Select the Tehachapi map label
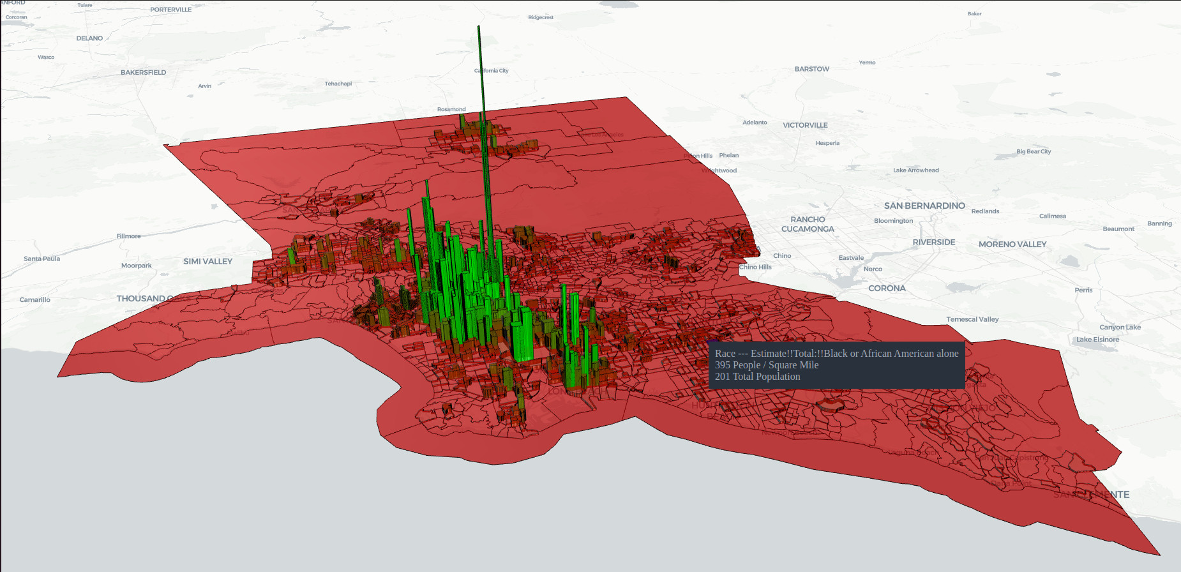The height and width of the screenshot is (572, 1181). point(338,84)
